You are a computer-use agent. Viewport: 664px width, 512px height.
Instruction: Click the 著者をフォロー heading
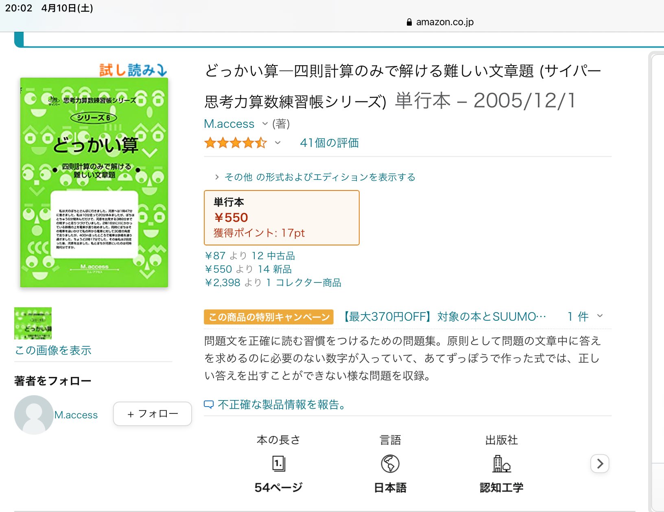point(53,381)
